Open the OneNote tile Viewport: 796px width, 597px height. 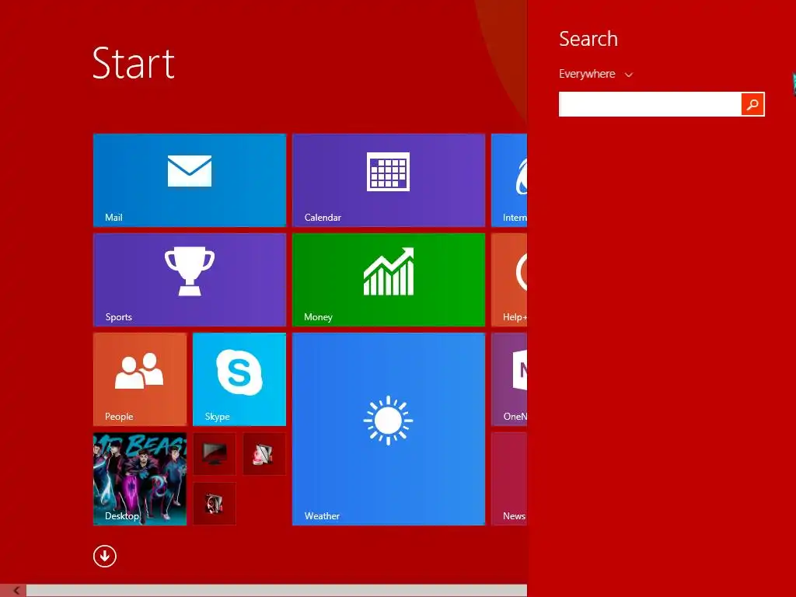coord(509,379)
